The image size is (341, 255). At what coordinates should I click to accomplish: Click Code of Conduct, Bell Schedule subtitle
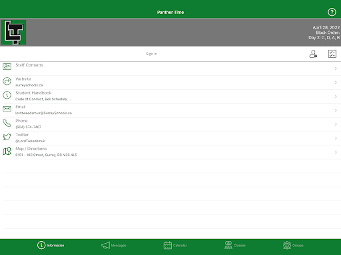43,99
